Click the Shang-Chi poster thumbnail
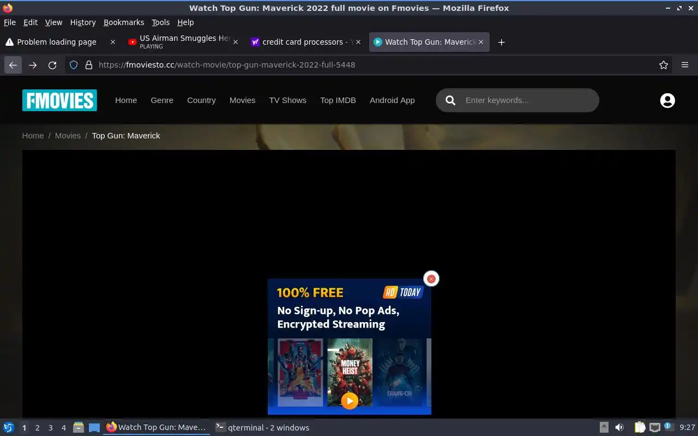The width and height of the screenshot is (698, 436). 399,372
